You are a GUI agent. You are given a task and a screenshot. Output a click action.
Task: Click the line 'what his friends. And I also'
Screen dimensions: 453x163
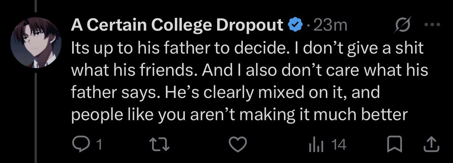pyautogui.click(x=249, y=70)
